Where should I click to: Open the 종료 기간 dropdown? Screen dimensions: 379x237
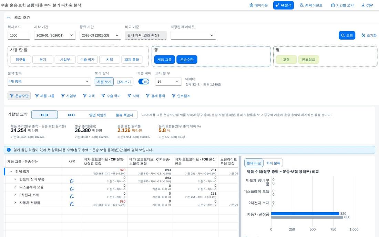pos(100,35)
